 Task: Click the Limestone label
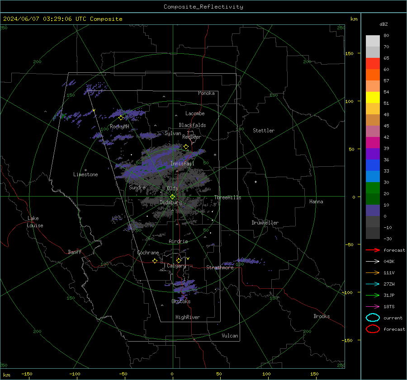[x=85, y=174]
